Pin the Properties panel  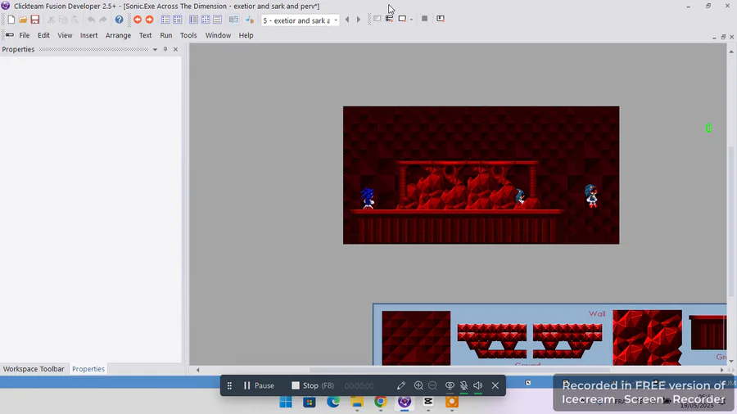[x=165, y=49]
